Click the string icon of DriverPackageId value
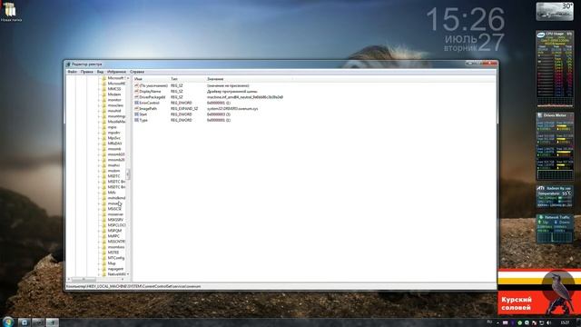The image size is (581, 327). (x=136, y=97)
